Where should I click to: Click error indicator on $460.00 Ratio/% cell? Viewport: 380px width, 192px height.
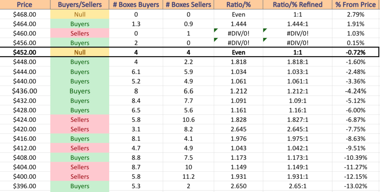pyautogui.click(x=216, y=30)
